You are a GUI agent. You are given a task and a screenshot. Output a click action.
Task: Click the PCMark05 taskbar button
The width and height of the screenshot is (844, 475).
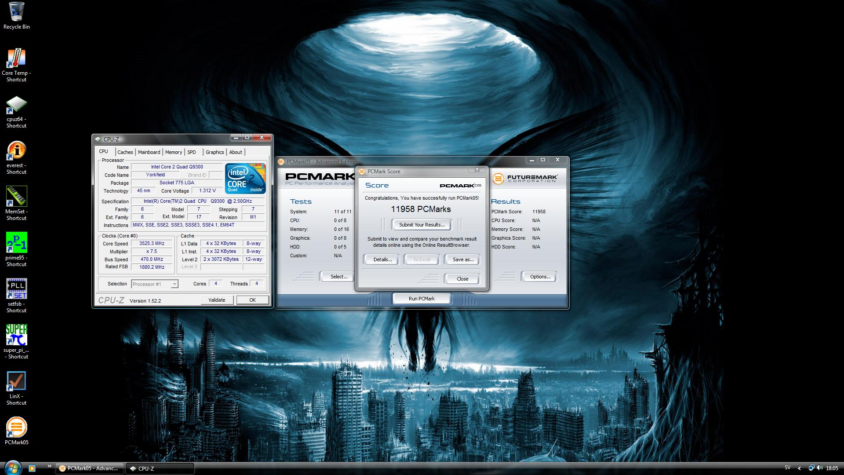pyautogui.click(x=89, y=468)
